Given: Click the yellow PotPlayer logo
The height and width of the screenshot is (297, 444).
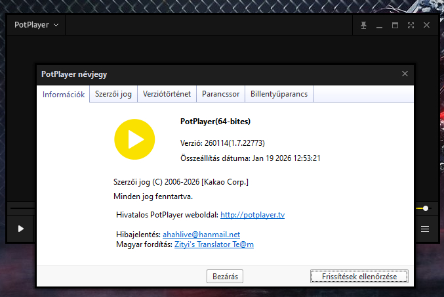Looking at the screenshot, I should pyautogui.click(x=134, y=139).
